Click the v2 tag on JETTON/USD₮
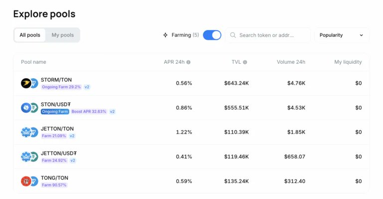Image resolution: width=383 pixels, height=199 pixels. pyautogui.click(x=73, y=161)
